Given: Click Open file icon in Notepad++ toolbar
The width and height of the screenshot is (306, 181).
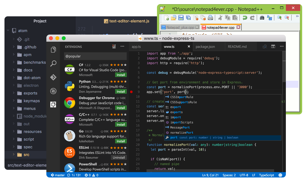Looking at the screenshot, I should coord(174,18).
